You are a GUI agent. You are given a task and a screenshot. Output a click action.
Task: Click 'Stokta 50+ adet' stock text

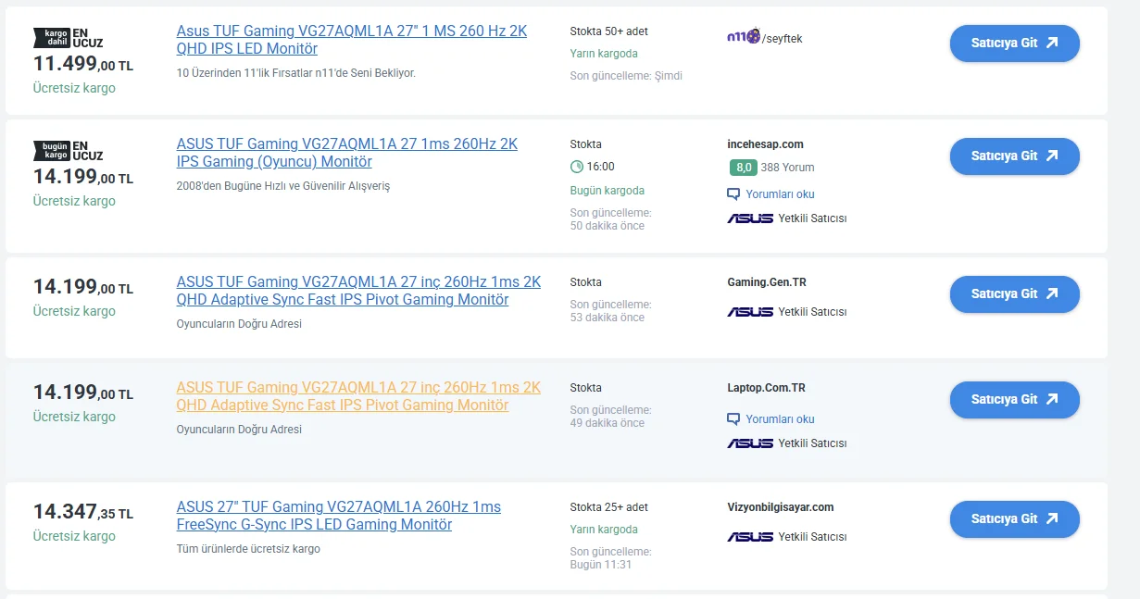pyautogui.click(x=608, y=31)
